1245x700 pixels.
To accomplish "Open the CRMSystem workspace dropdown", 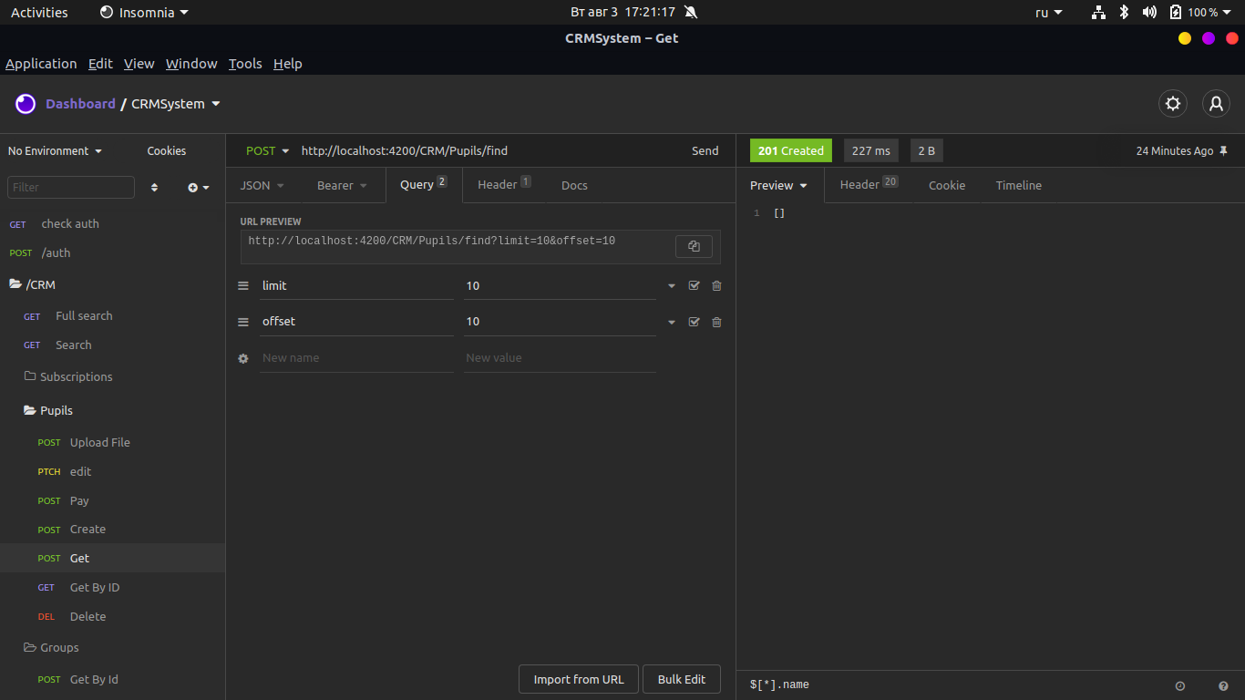I will pyautogui.click(x=176, y=104).
